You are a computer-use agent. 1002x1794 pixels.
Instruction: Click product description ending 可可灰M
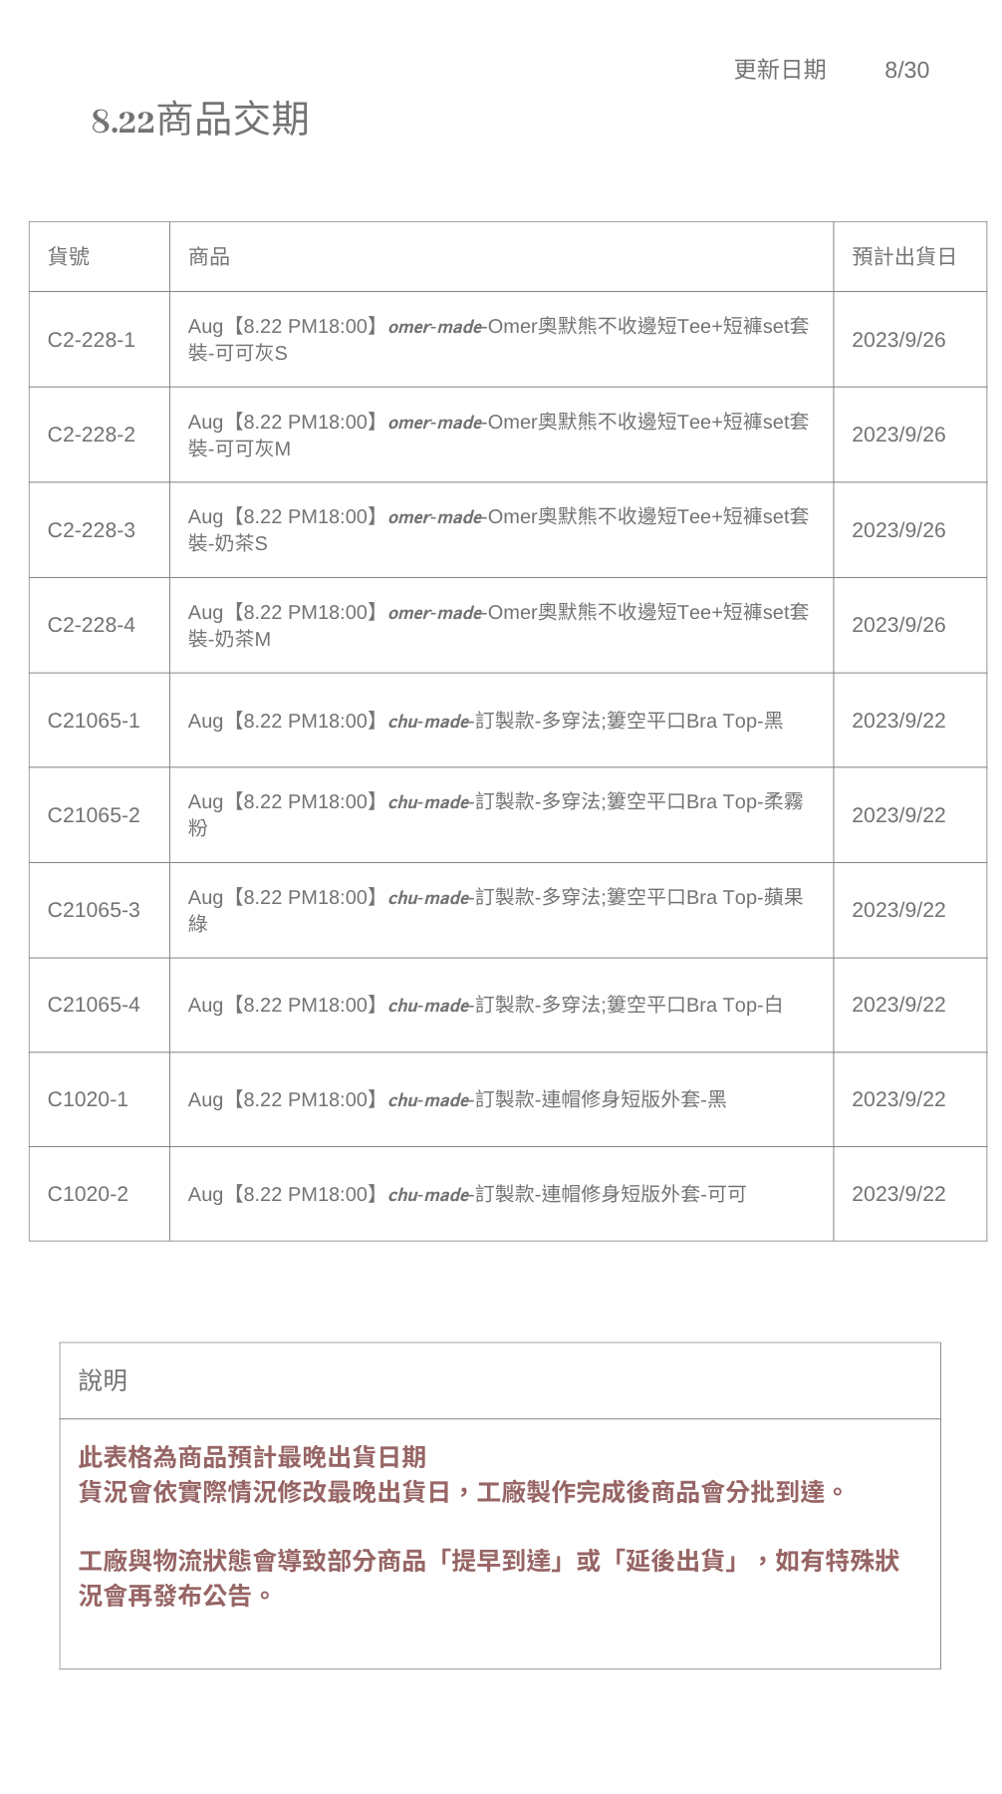click(498, 435)
